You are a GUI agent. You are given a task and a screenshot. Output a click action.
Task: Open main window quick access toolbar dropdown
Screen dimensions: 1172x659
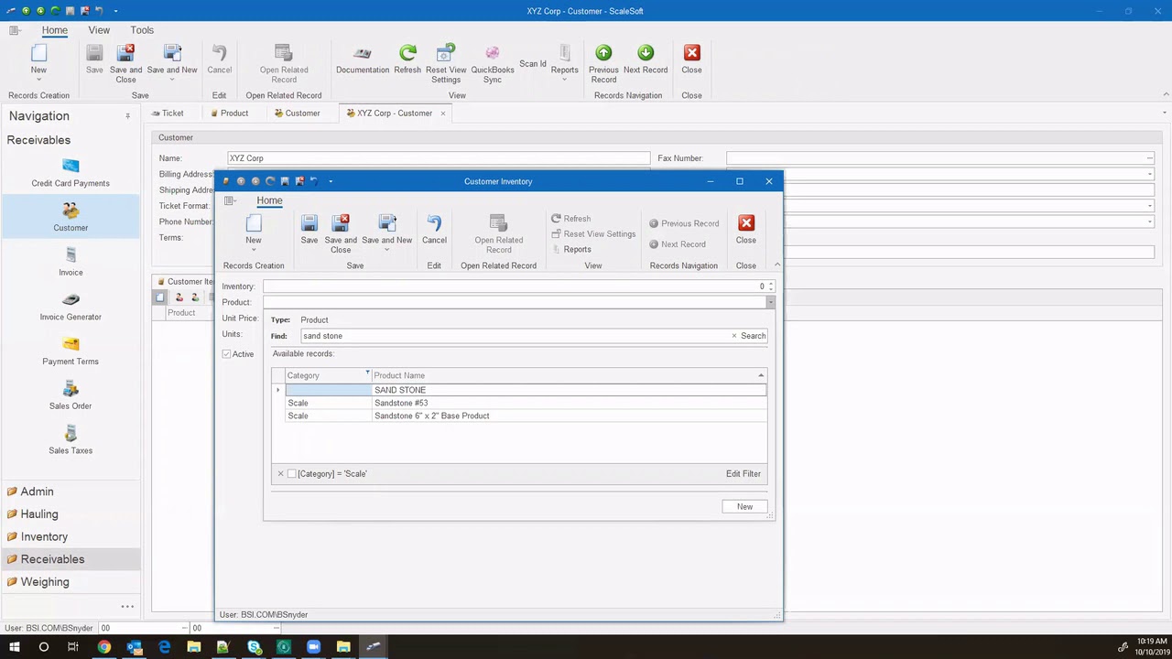tap(115, 11)
